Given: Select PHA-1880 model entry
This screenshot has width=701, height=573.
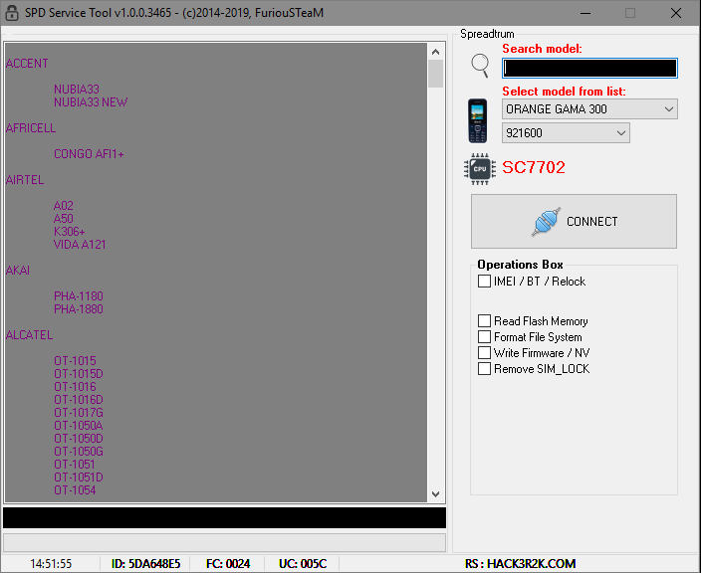Looking at the screenshot, I should 79,309.
